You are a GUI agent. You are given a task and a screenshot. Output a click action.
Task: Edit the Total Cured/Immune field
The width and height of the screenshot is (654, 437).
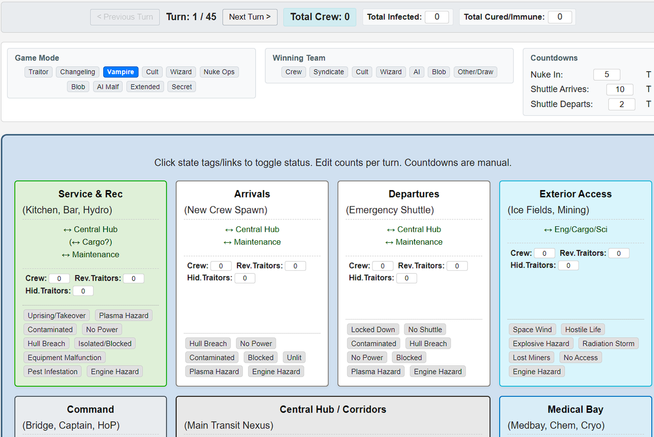click(560, 17)
